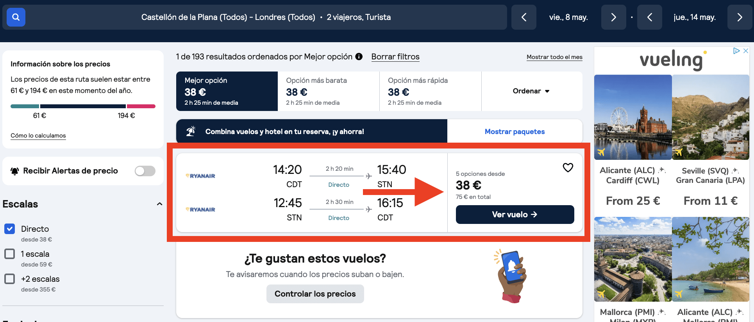The image size is (754, 322).
Task: Click the info icon beside Mejor opción
Action: pyautogui.click(x=359, y=57)
